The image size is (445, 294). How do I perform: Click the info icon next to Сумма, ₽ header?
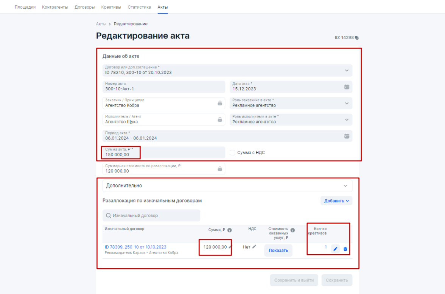point(230,230)
